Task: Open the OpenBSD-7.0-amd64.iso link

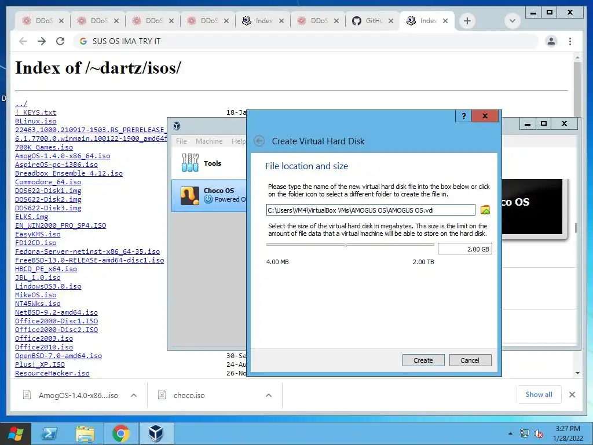Action: pyautogui.click(x=58, y=356)
